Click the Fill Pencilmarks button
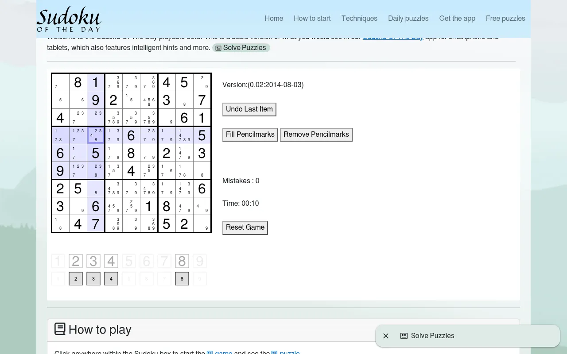Viewport: 567px width, 354px height. [x=250, y=135]
